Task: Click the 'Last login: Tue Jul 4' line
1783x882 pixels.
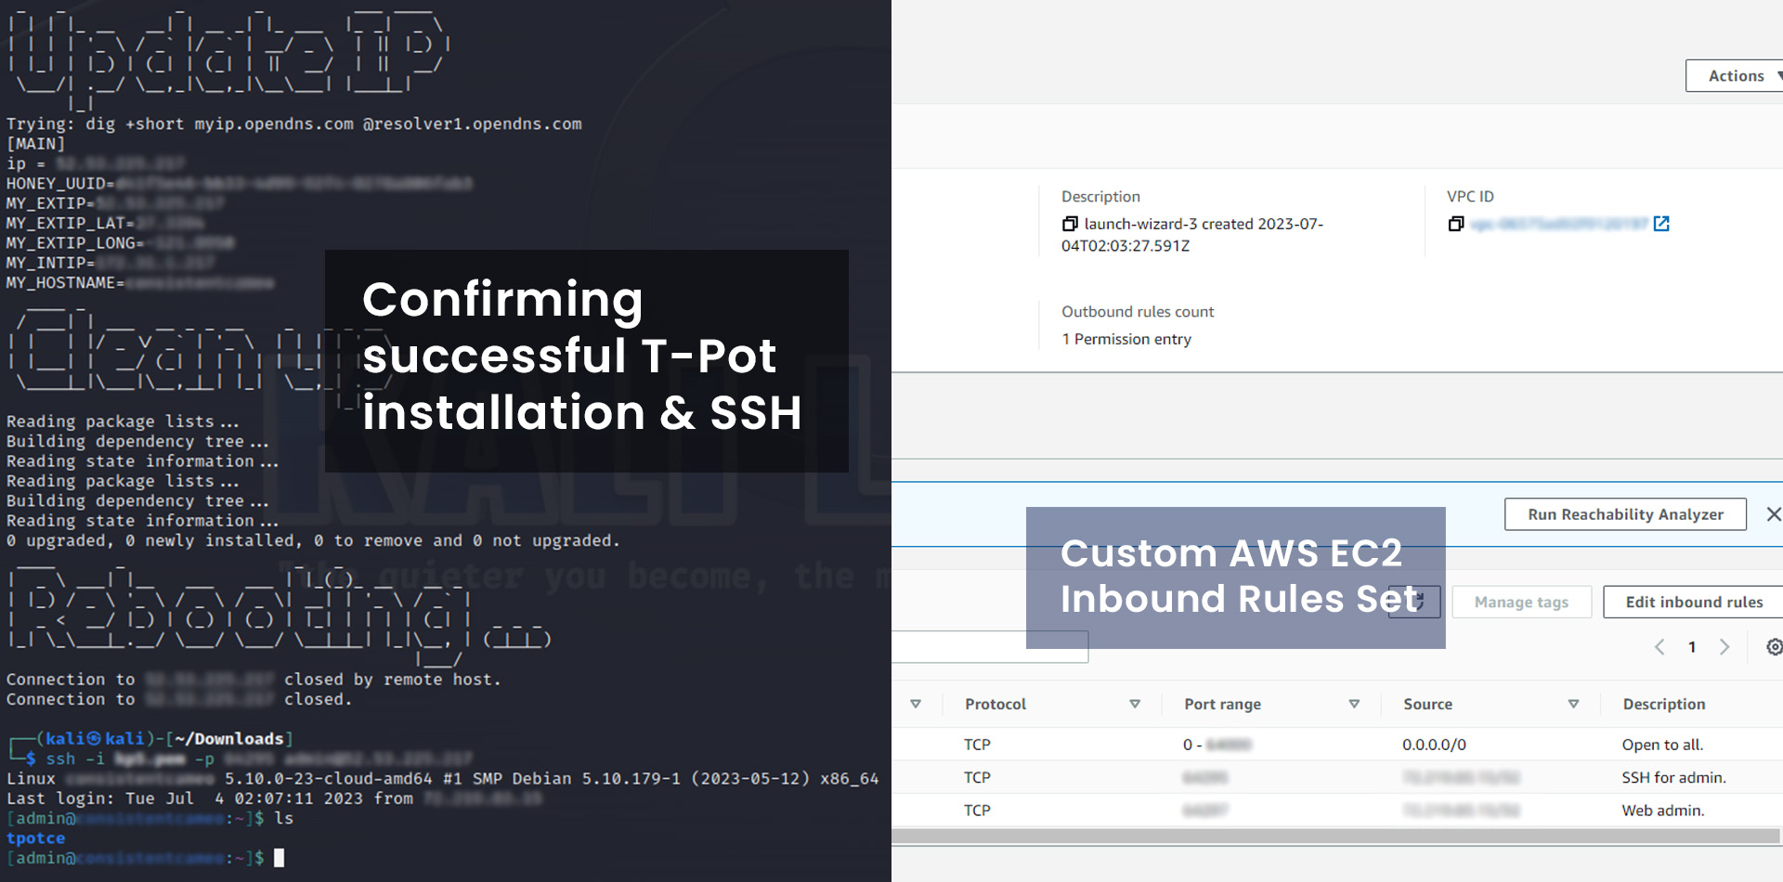Action: point(274,798)
